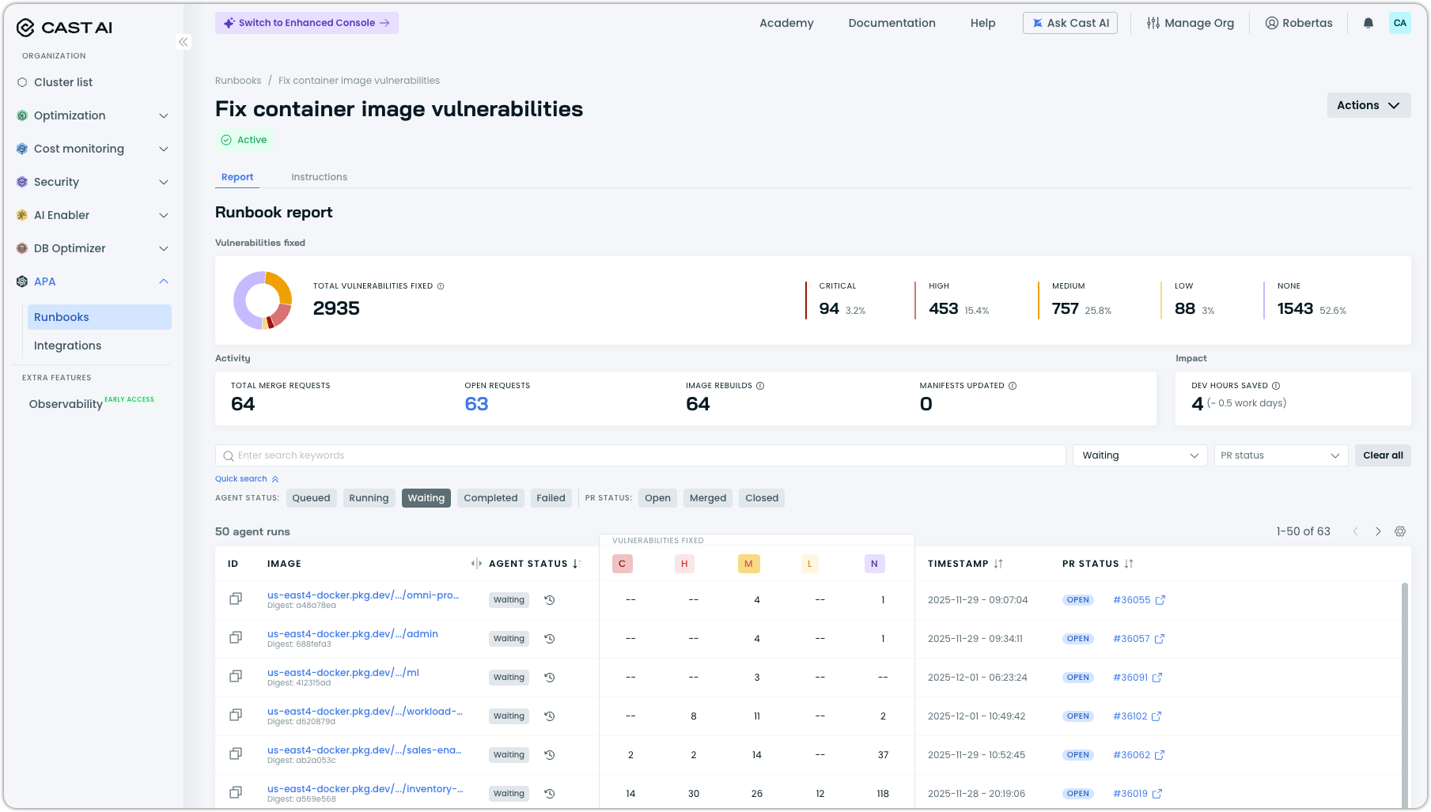Expand the DB Optimizer menu chevron
This screenshot has width=1431, height=812.
pyautogui.click(x=164, y=248)
